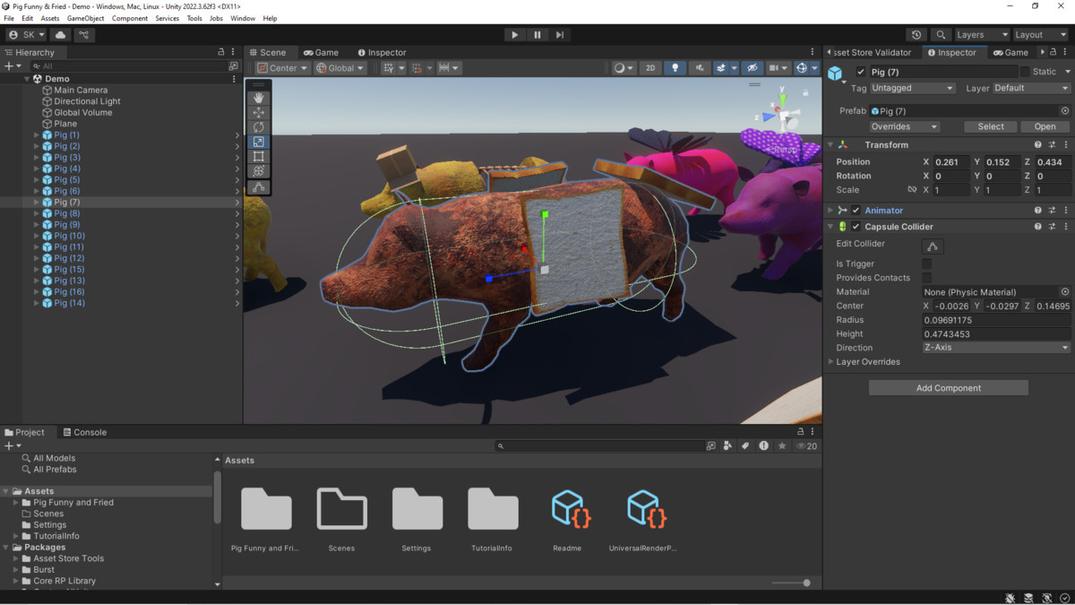Open Transform component help icon
This screenshot has width=1075, height=605.
click(1038, 144)
